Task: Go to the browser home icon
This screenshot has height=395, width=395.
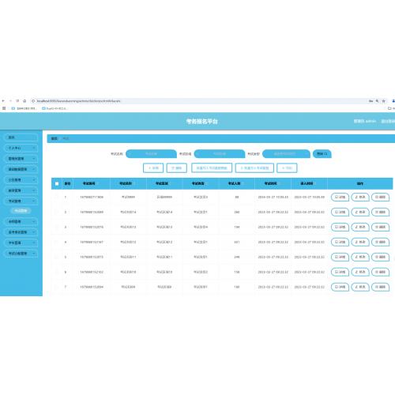Action: [x=24, y=101]
